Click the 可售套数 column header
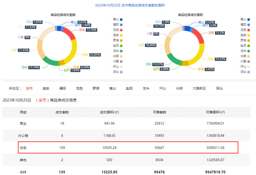 (159, 112)
